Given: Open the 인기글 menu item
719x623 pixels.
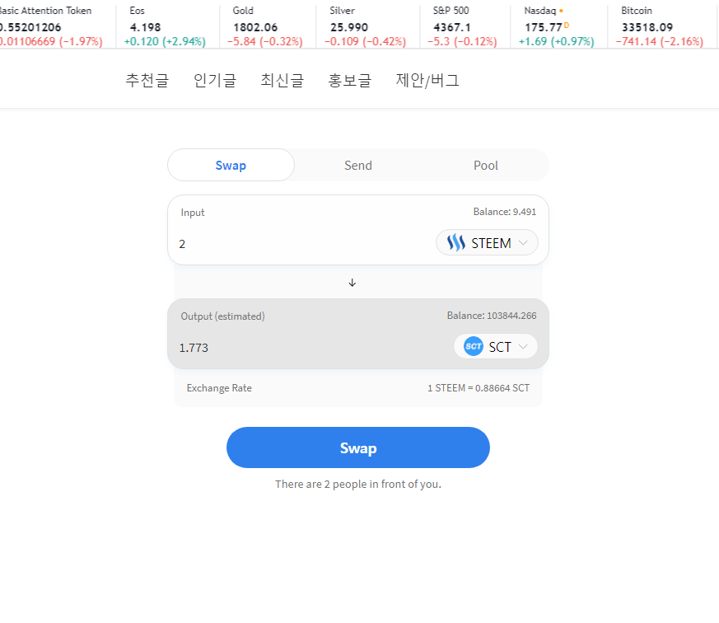Looking at the screenshot, I should (215, 80).
